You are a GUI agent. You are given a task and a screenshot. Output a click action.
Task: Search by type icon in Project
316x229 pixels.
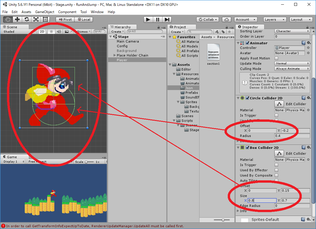click(x=217, y=32)
